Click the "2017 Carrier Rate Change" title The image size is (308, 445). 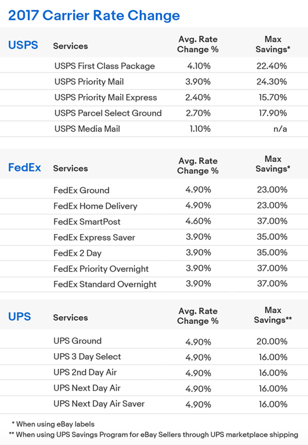coord(94,16)
